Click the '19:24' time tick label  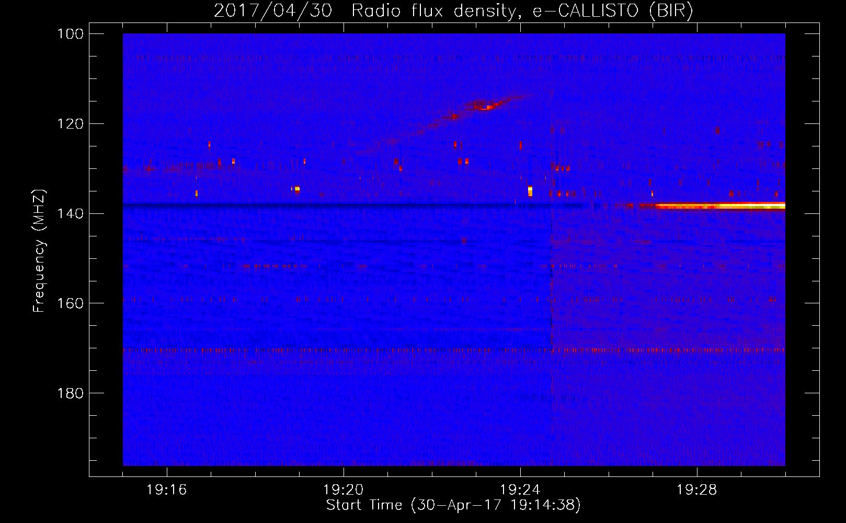(x=520, y=490)
